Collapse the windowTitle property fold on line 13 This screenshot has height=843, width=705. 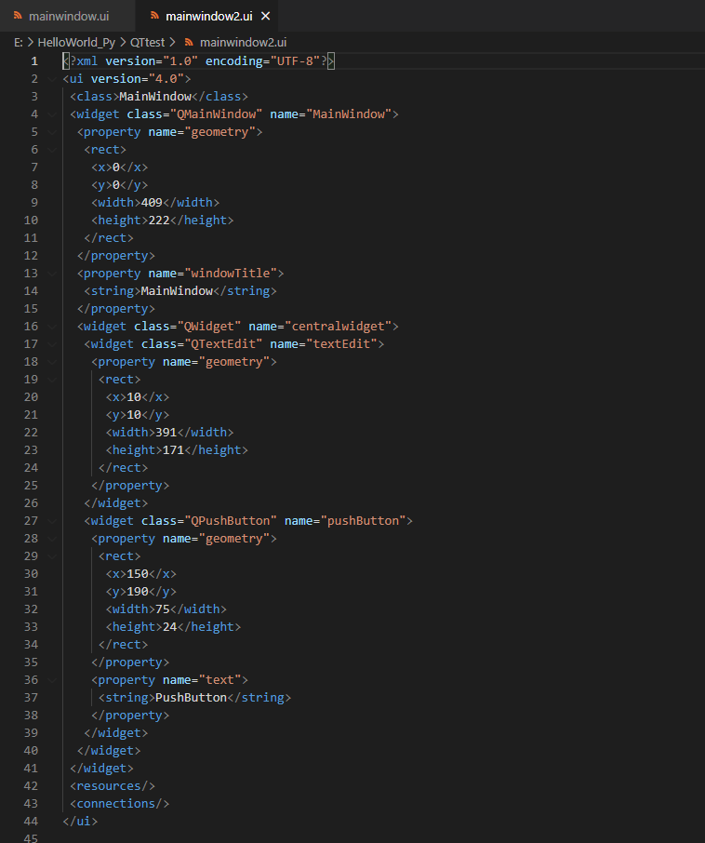pos(51,273)
